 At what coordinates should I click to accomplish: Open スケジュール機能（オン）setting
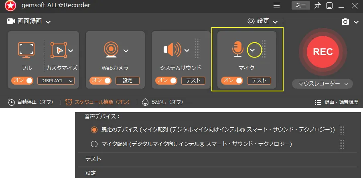102,102
